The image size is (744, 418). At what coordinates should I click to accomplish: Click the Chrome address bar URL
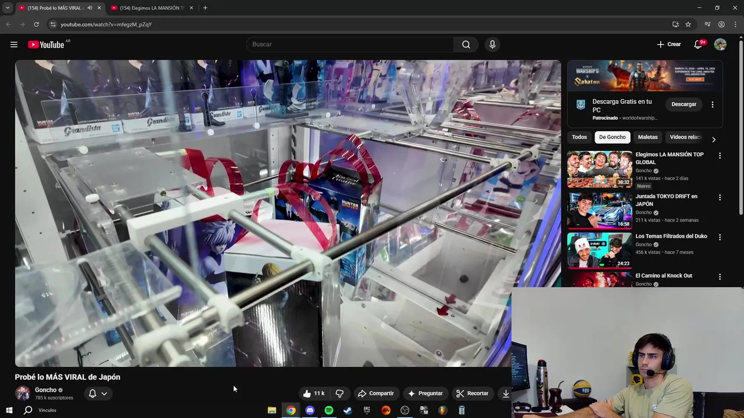pyautogui.click(x=106, y=24)
